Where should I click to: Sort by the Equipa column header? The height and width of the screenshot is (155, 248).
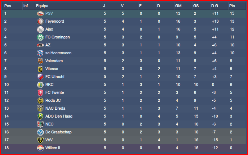pyautogui.click(x=42, y=6)
